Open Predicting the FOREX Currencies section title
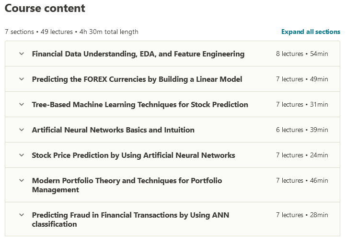 point(137,79)
